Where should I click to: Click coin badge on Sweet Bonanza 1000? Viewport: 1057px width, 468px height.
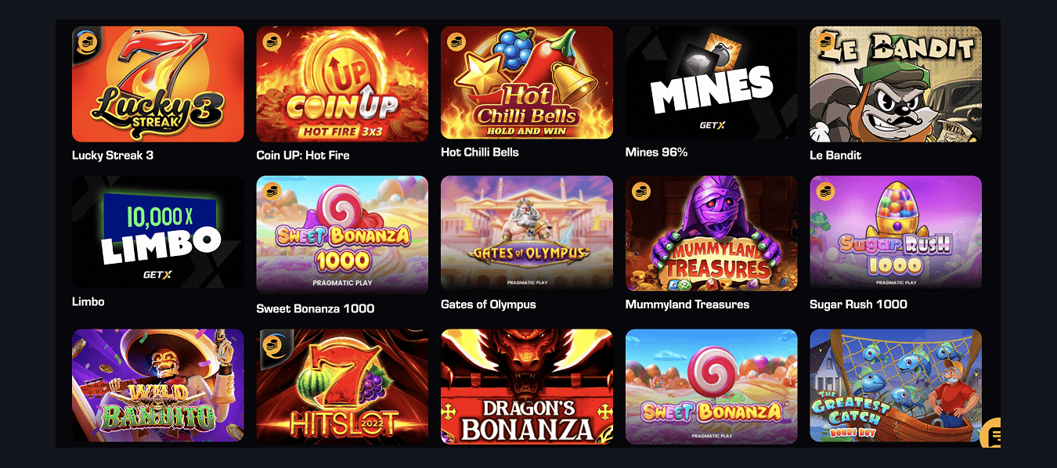(271, 190)
